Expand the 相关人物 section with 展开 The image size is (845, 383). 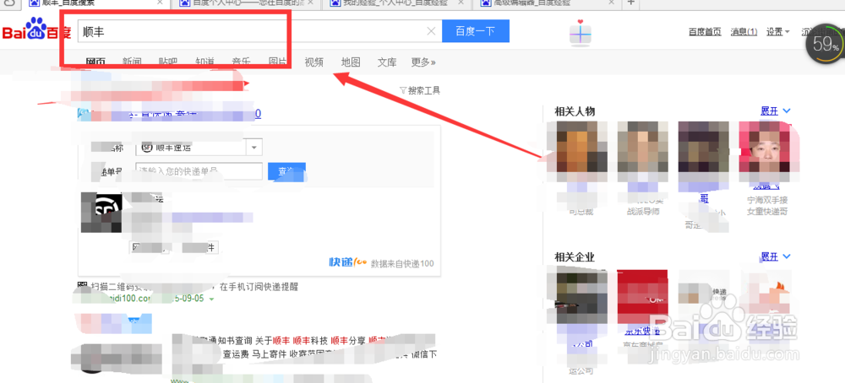click(x=776, y=111)
